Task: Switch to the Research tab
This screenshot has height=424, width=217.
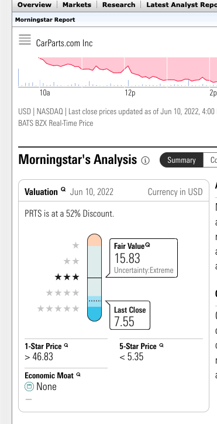Action: point(119,5)
